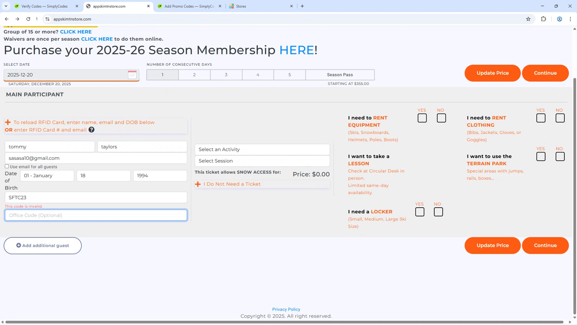This screenshot has width=577, height=325.
Task: Open the browser extensions puzzle icon
Action: [x=544, y=19]
